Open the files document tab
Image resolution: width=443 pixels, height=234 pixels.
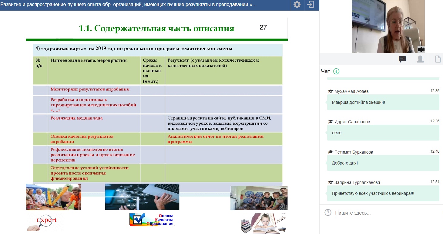[438, 59]
